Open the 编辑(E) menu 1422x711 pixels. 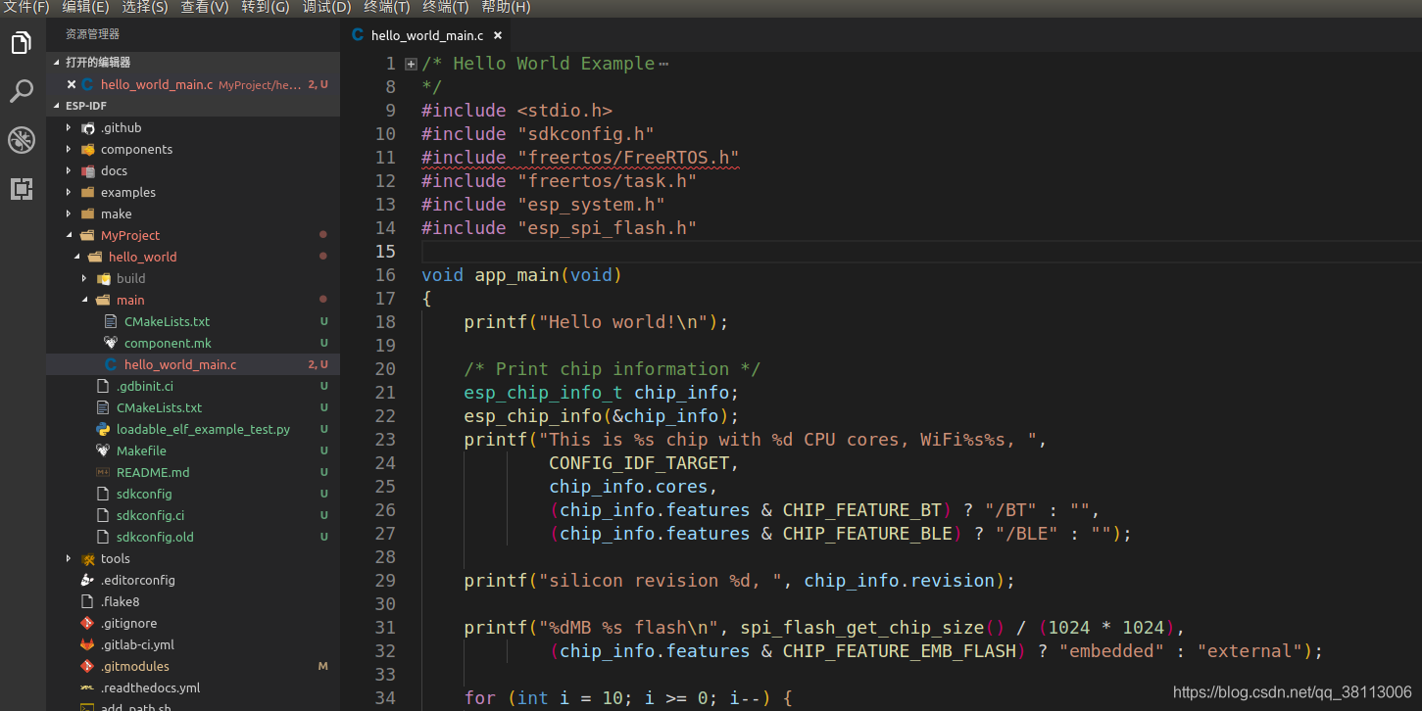85,7
